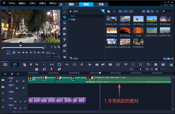
Task: Open the 视频 track link ripple dropdown
Action: tap(11, 81)
